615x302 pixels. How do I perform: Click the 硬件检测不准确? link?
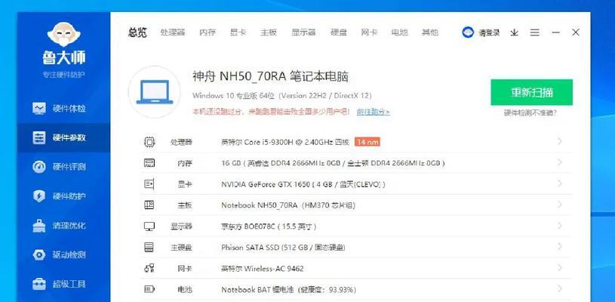pyautogui.click(x=530, y=113)
